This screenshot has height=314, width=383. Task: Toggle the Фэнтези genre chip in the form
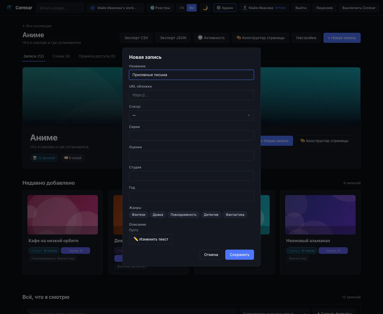(x=139, y=215)
